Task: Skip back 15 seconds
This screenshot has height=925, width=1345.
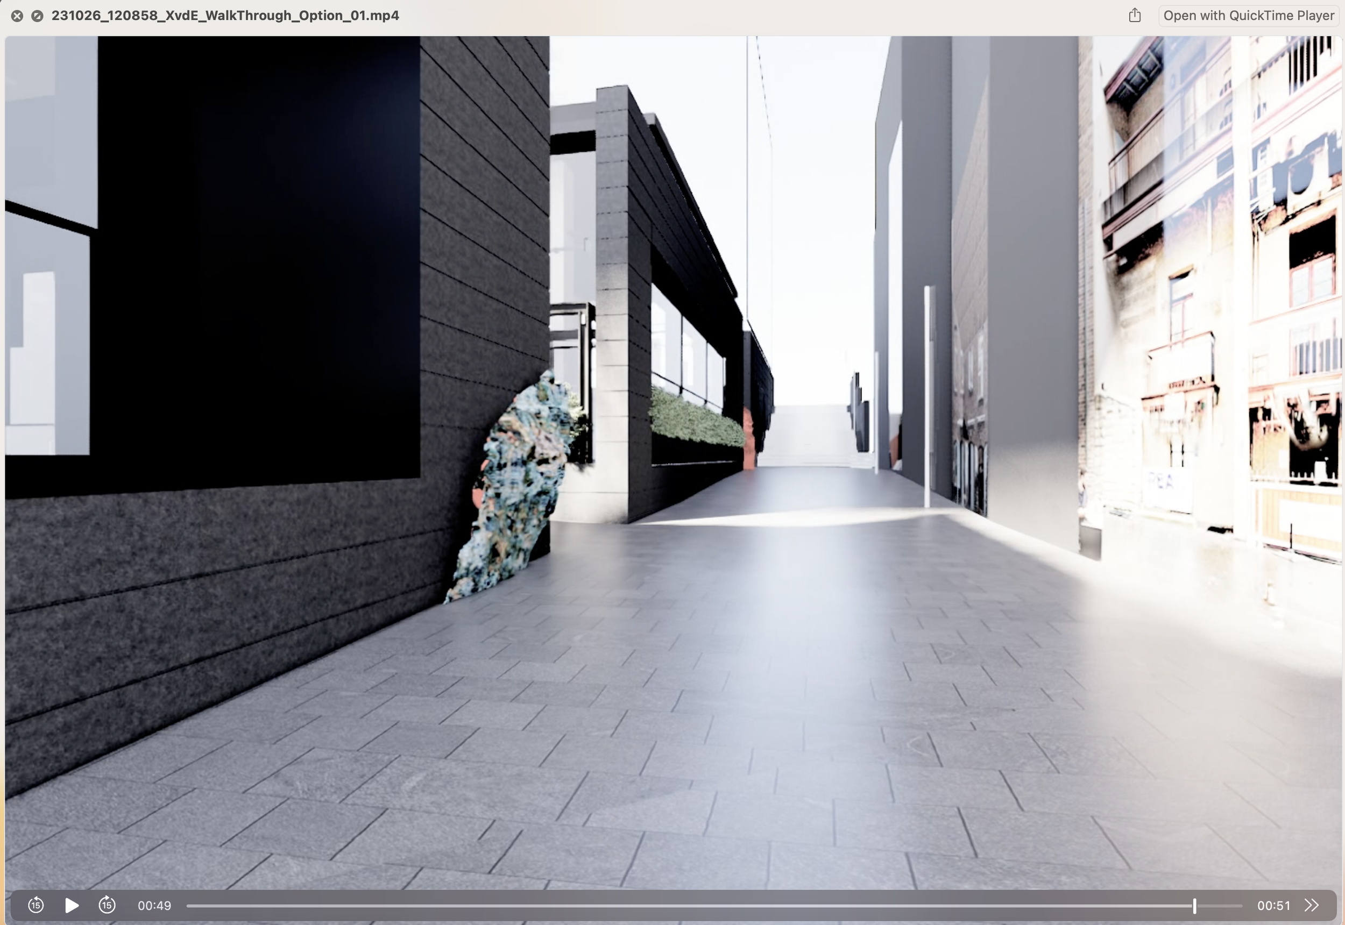Action: pyautogui.click(x=36, y=905)
